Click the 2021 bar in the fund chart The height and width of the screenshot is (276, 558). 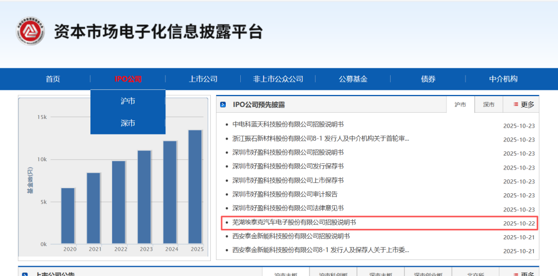pos(94,208)
